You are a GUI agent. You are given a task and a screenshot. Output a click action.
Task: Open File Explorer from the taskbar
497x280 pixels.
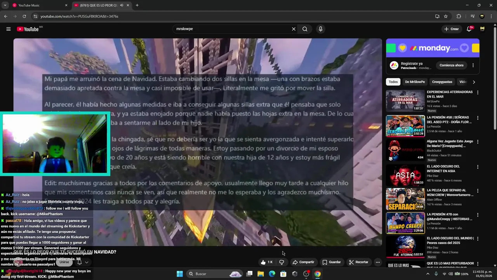(261, 274)
